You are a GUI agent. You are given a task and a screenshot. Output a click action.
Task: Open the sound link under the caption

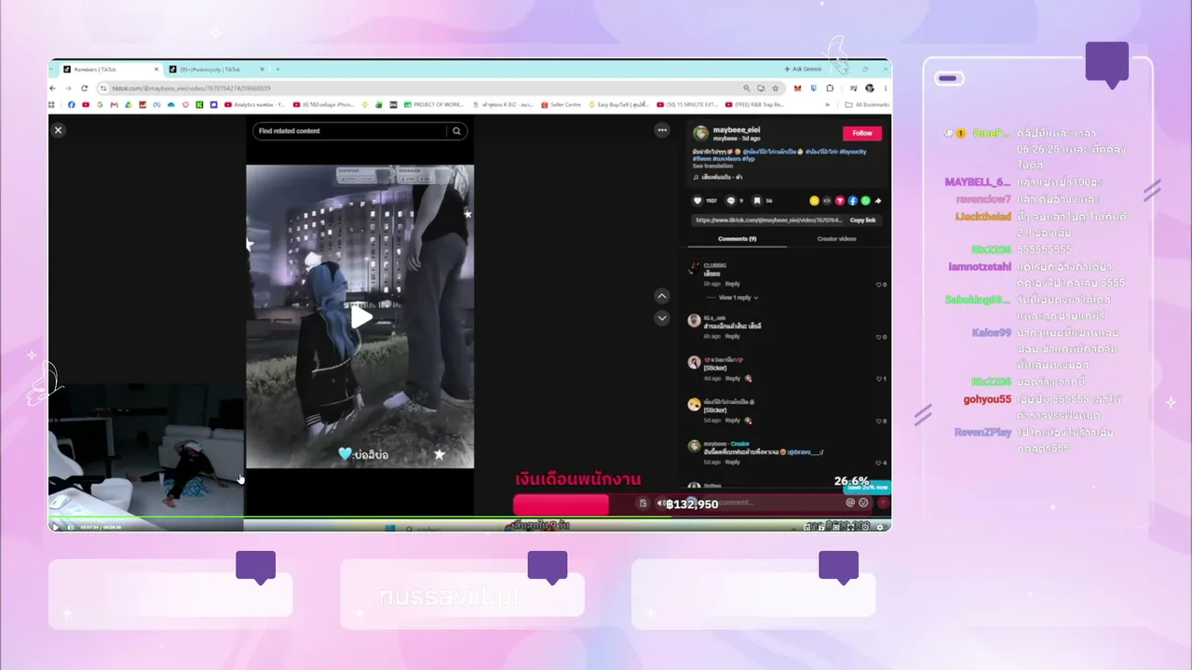pos(717,177)
